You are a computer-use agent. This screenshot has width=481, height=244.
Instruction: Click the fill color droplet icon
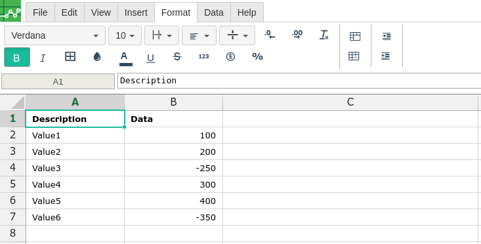[x=97, y=56]
